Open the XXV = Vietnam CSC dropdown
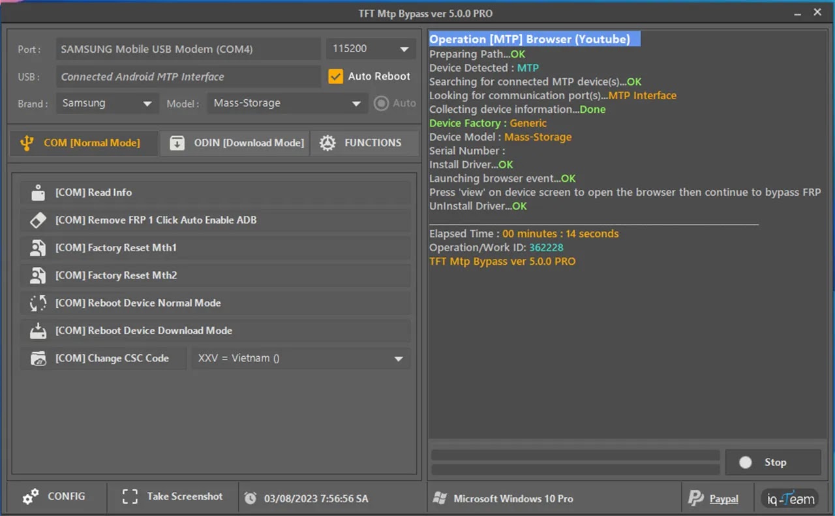Screen dimensions: 835x516 click(301, 358)
